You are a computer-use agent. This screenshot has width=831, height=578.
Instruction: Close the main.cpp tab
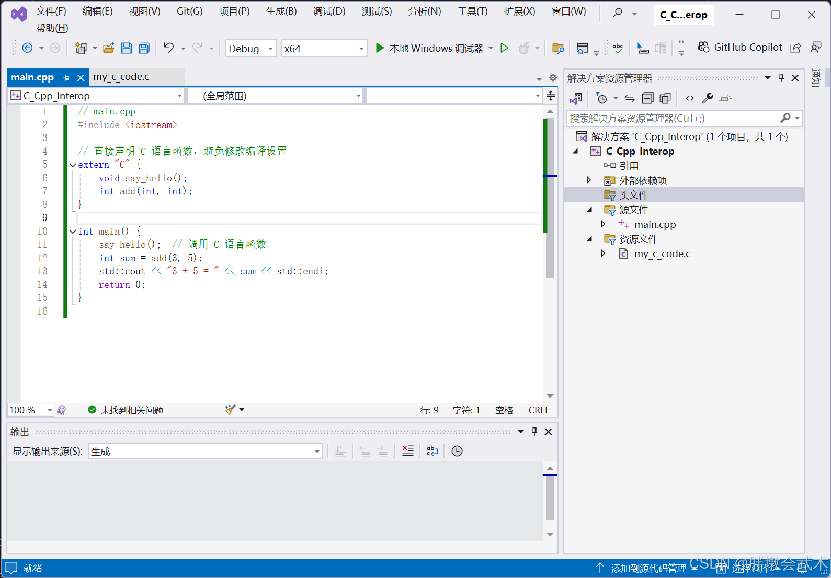pyautogui.click(x=81, y=78)
